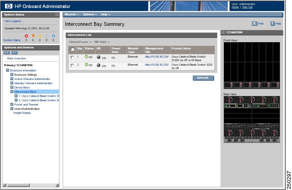This screenshot has width=292, height=190.
Task: Collapse the Enclosure Information tree node
Action: pyautogui.click(x=8, y=70)
